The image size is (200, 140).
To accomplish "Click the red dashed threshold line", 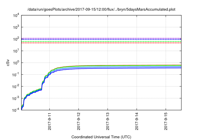I will [x=101, y=43].
